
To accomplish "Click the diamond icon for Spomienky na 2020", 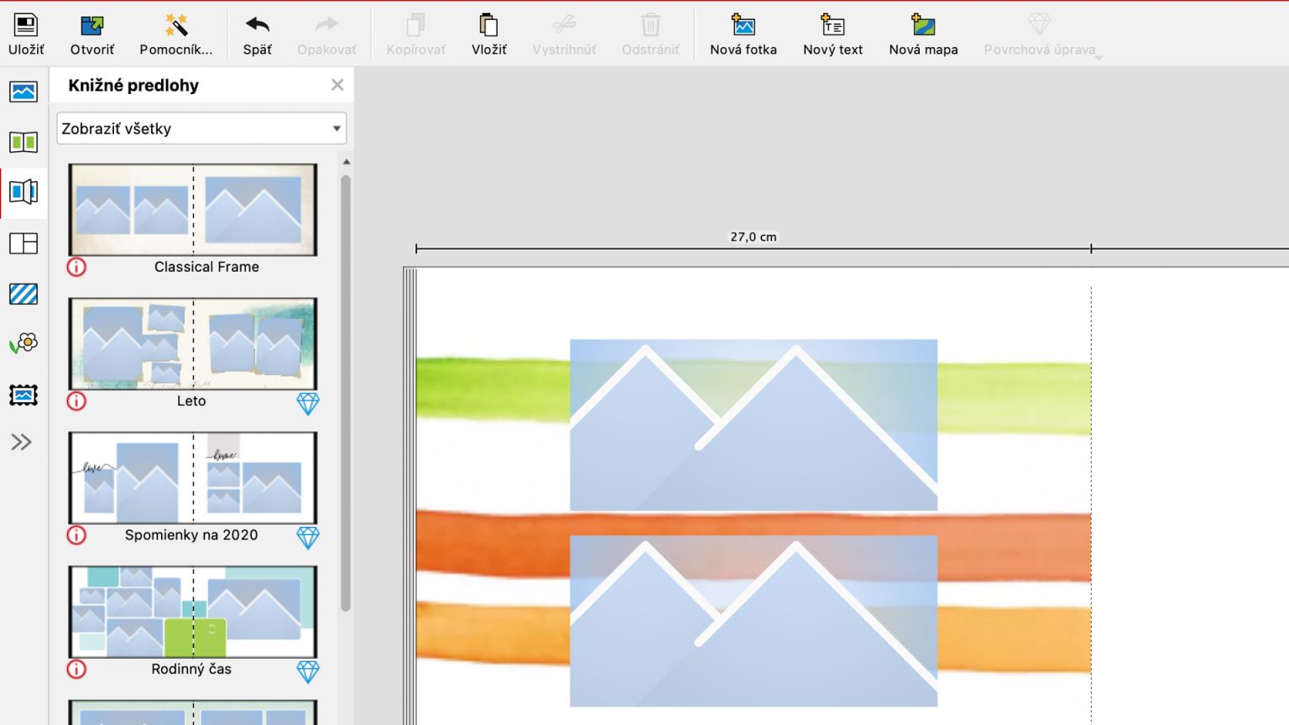I will (308, 538).
